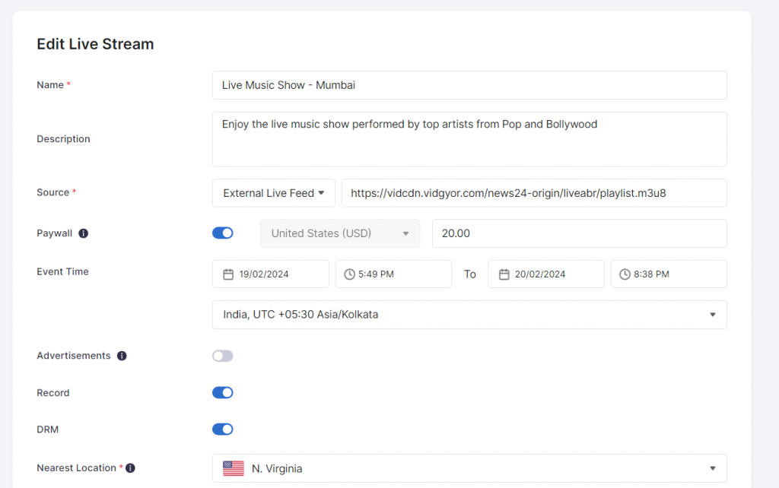
Task: View the Advertisements info tooltip
Action: coord(122,354)
